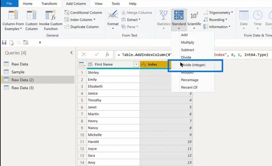Viewport: 272px width, 166px height.
Task: Click Duplicate Column
Action: (x=81, y=27)
